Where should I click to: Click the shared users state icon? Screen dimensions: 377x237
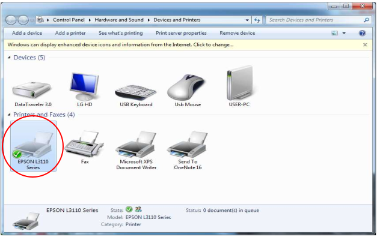(x=138, y=209)
